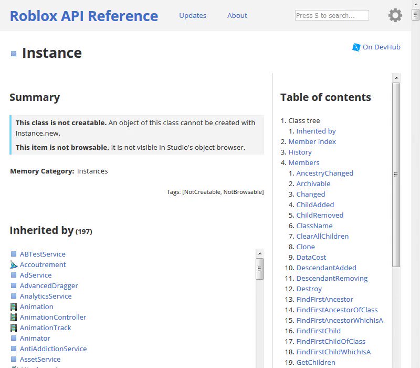Open Clone in table of contents
420x368 pixels.
coord(306,247)
